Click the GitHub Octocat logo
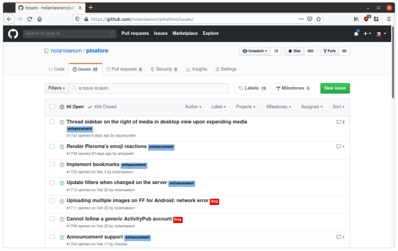The height and width of the screenshot is (251, 398). (x=13, y=33)
